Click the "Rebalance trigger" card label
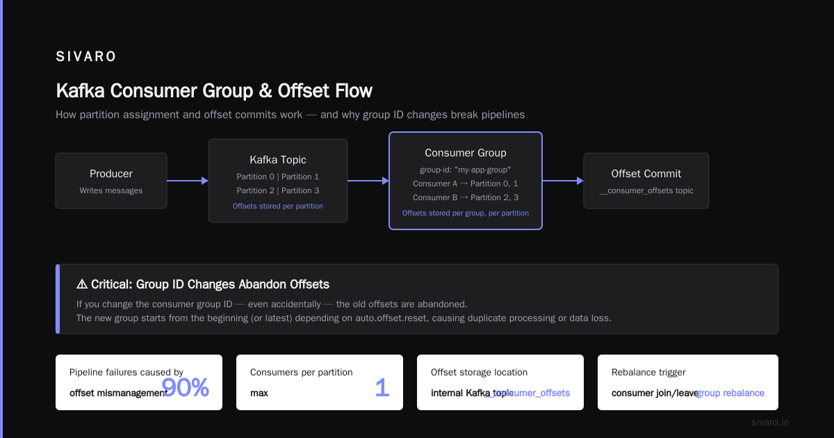Screen dimensions: 834x438 point(648,373)
